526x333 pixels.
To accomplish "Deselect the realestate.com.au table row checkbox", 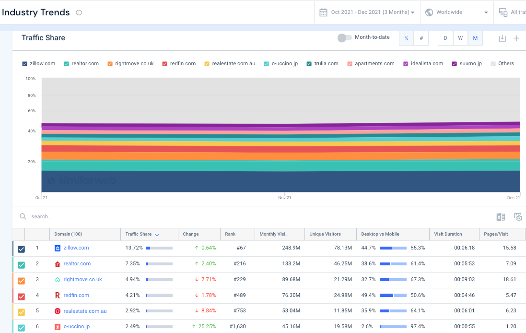I will [21, 312].
